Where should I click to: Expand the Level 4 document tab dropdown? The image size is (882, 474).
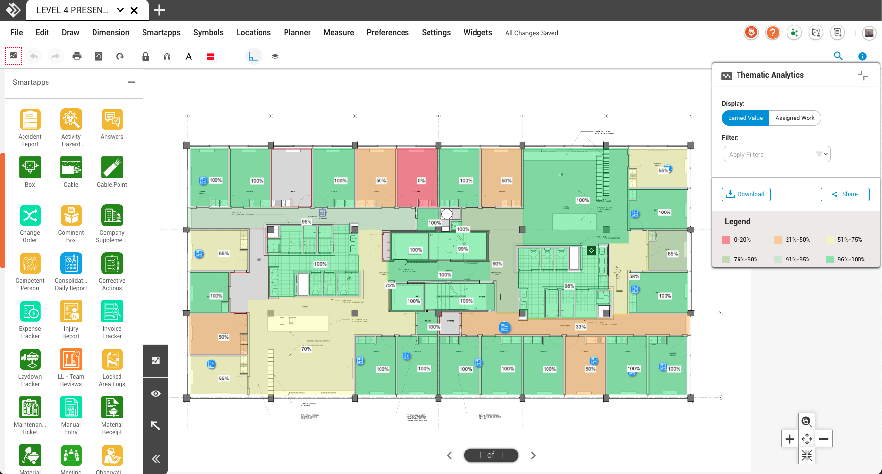point(120,10)
